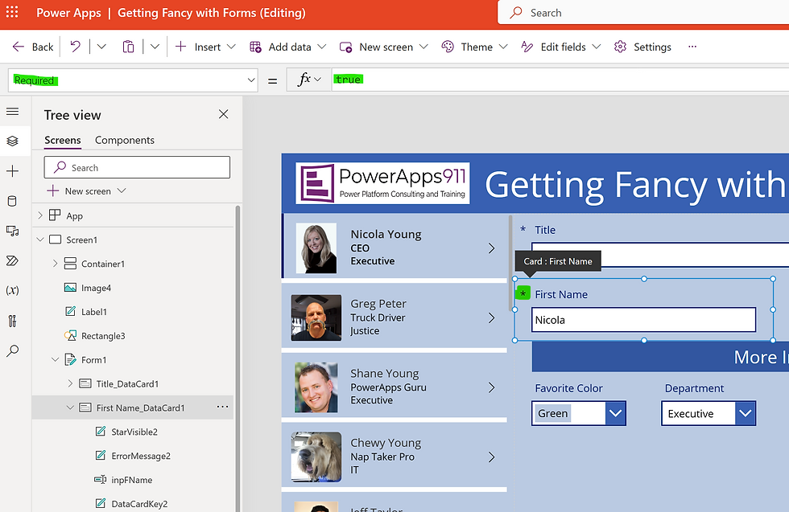Open the Data cylinder icon in left rail
The height and width of the screenshot is (512, 789).
[13, 201]
